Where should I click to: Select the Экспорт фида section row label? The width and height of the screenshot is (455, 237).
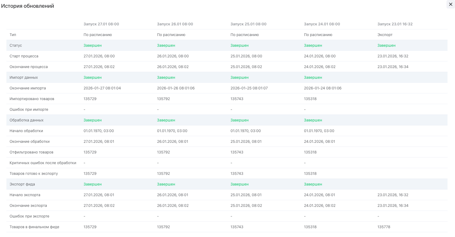coord(22,184)
